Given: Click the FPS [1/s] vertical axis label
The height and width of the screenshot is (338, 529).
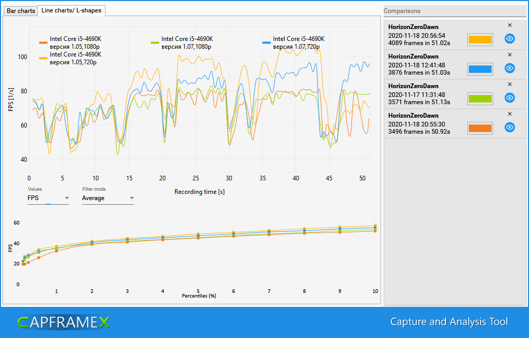Looking at the screenshot, I should pyautogui.click(x=11, y=100).
